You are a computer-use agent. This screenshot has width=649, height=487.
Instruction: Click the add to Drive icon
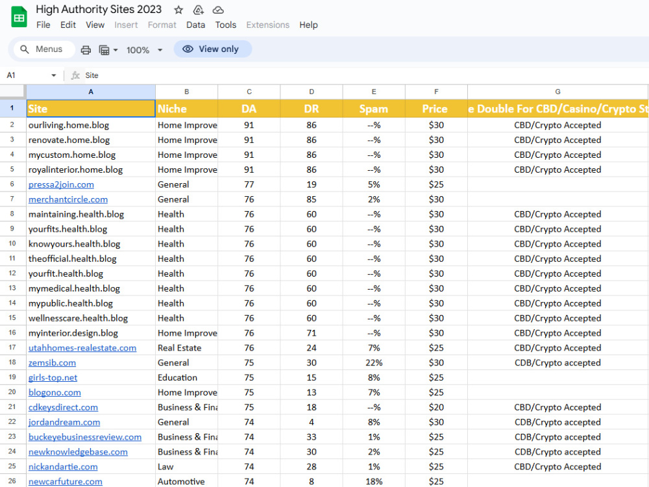click(198, 10)
